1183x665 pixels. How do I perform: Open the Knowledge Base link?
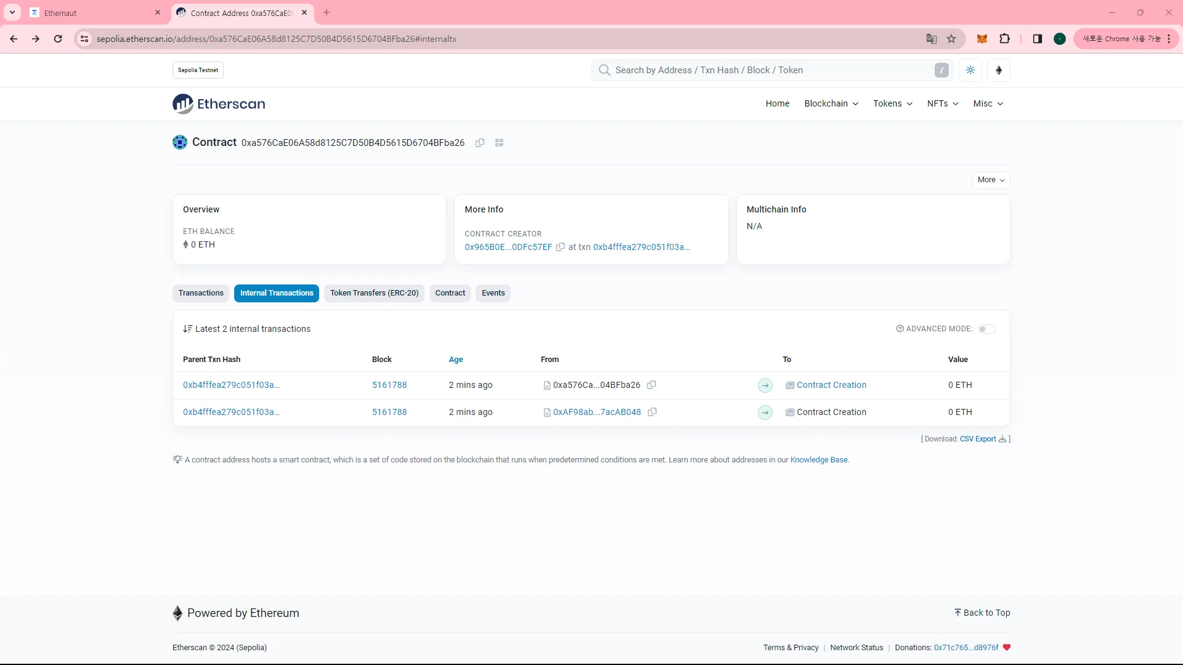[x=819, y=460]
